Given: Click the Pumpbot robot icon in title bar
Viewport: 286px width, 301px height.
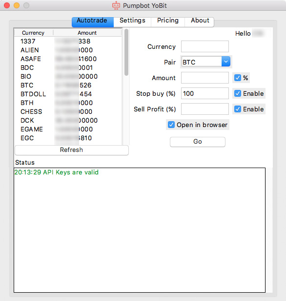Looking at the screenshot, I should click(116, 5).
